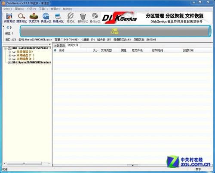The width and height of the screenshot is (215, 173).
Task: Click the 格式化 (format) toolbar icon
Action: [71, 18]
